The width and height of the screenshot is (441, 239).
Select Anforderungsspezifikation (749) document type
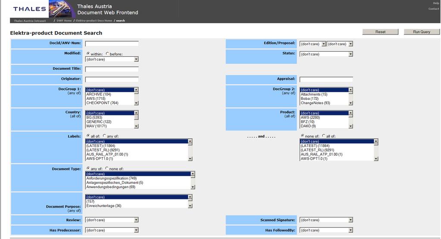pos(138,178)
